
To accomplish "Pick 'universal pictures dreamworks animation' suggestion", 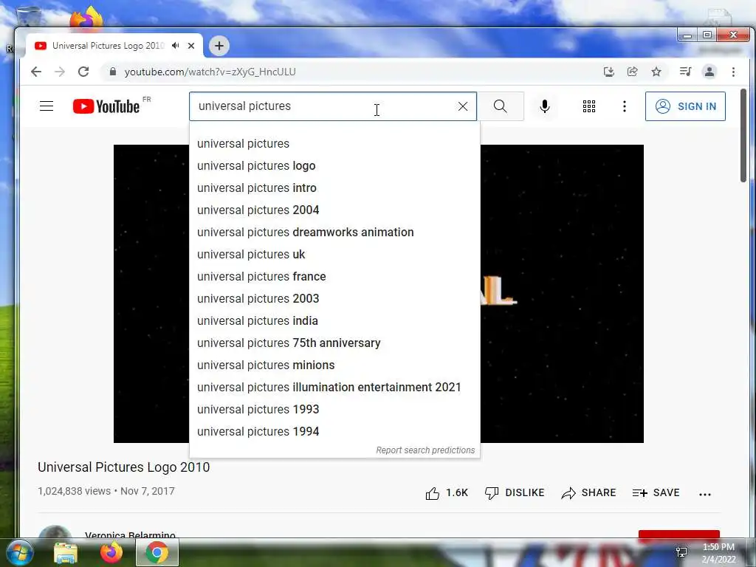I will click(334, 233).
